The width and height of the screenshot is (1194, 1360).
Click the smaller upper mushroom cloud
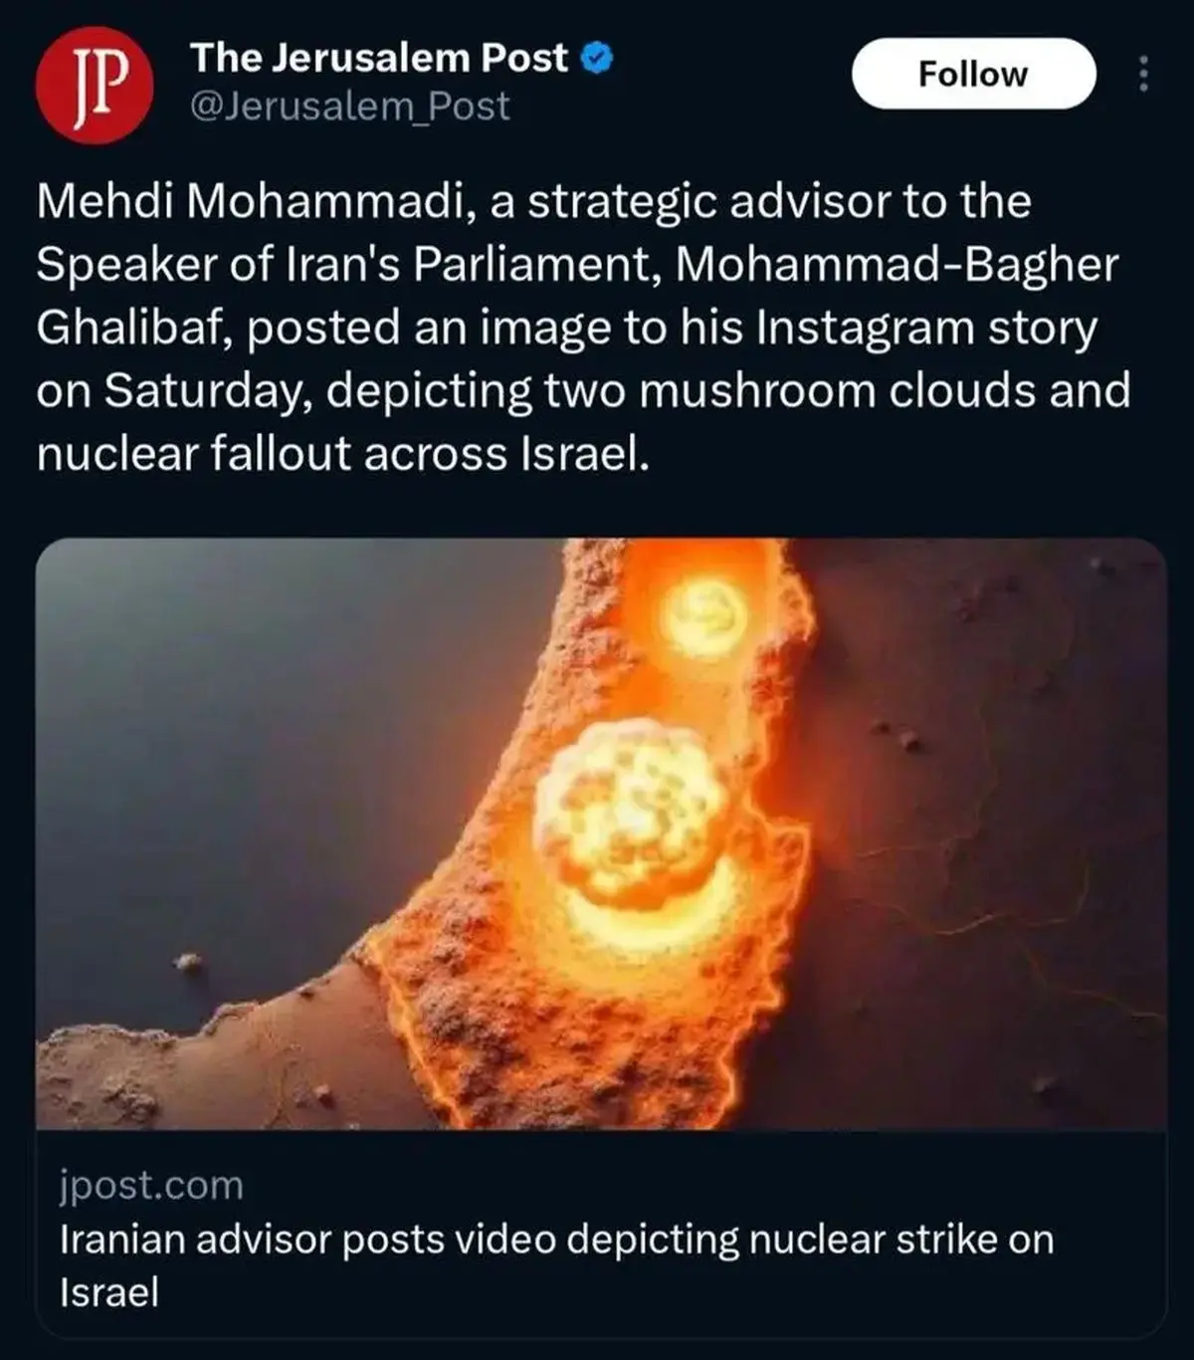pos(704,614)
